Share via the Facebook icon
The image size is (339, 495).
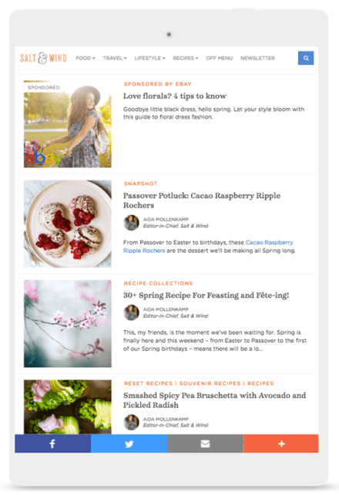(52, 443)
